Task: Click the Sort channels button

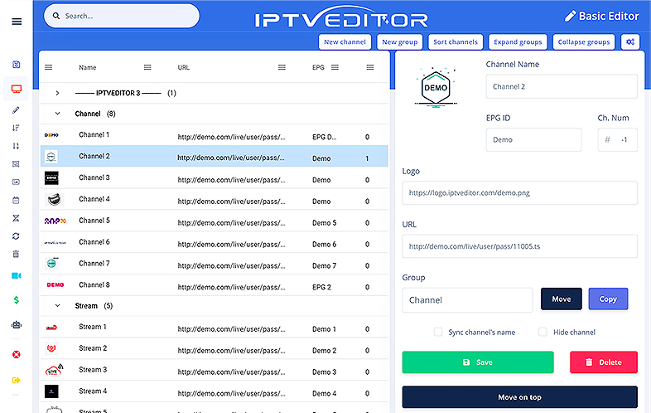Action: [456, 42]
